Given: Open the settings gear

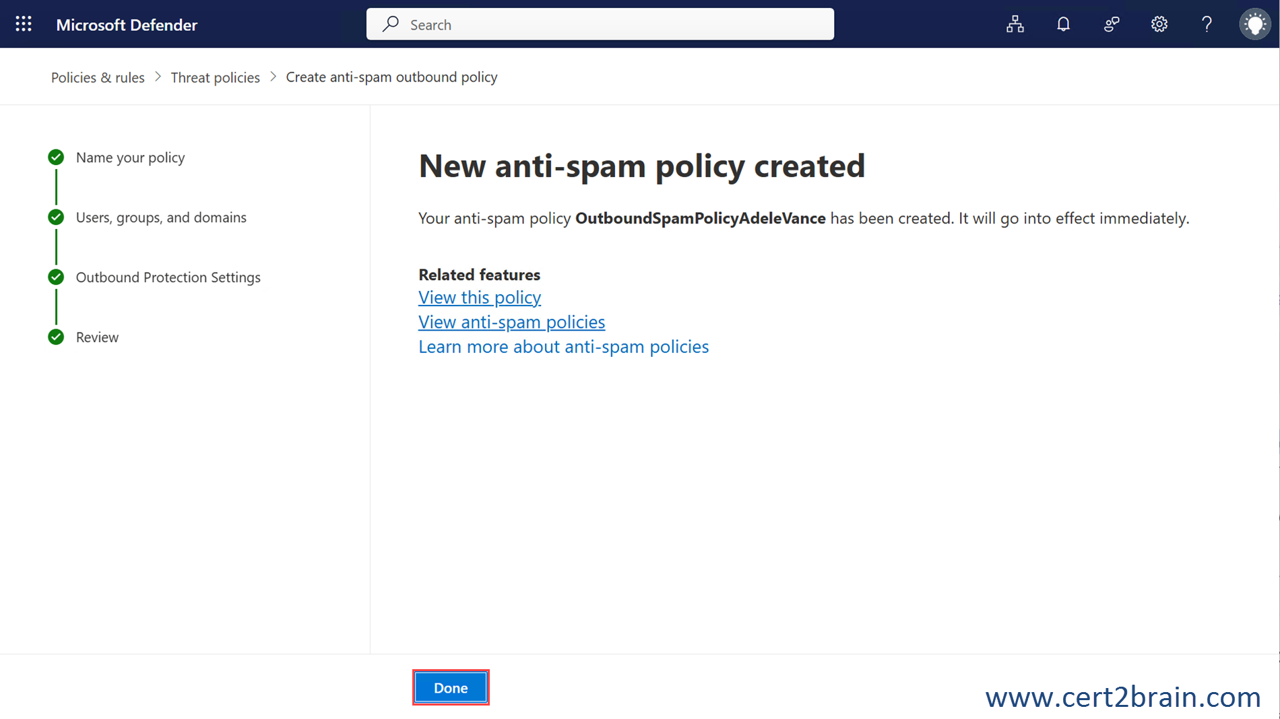Looking at the screenshot, I should [x=1159, y=24].
